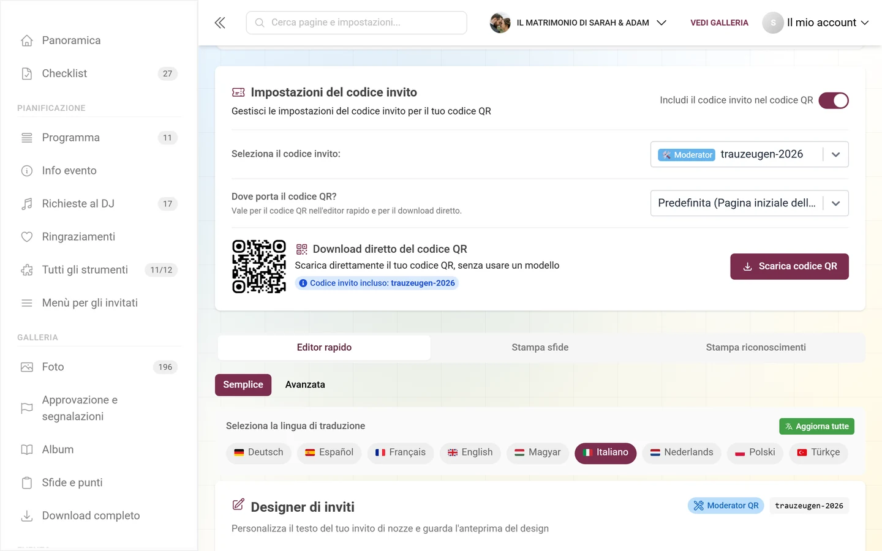
Task: Click the Info evento info icon
Action: click(x=27, y=171)
